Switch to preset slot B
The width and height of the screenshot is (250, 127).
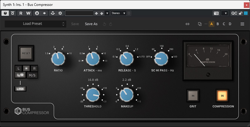click(217, 24)
